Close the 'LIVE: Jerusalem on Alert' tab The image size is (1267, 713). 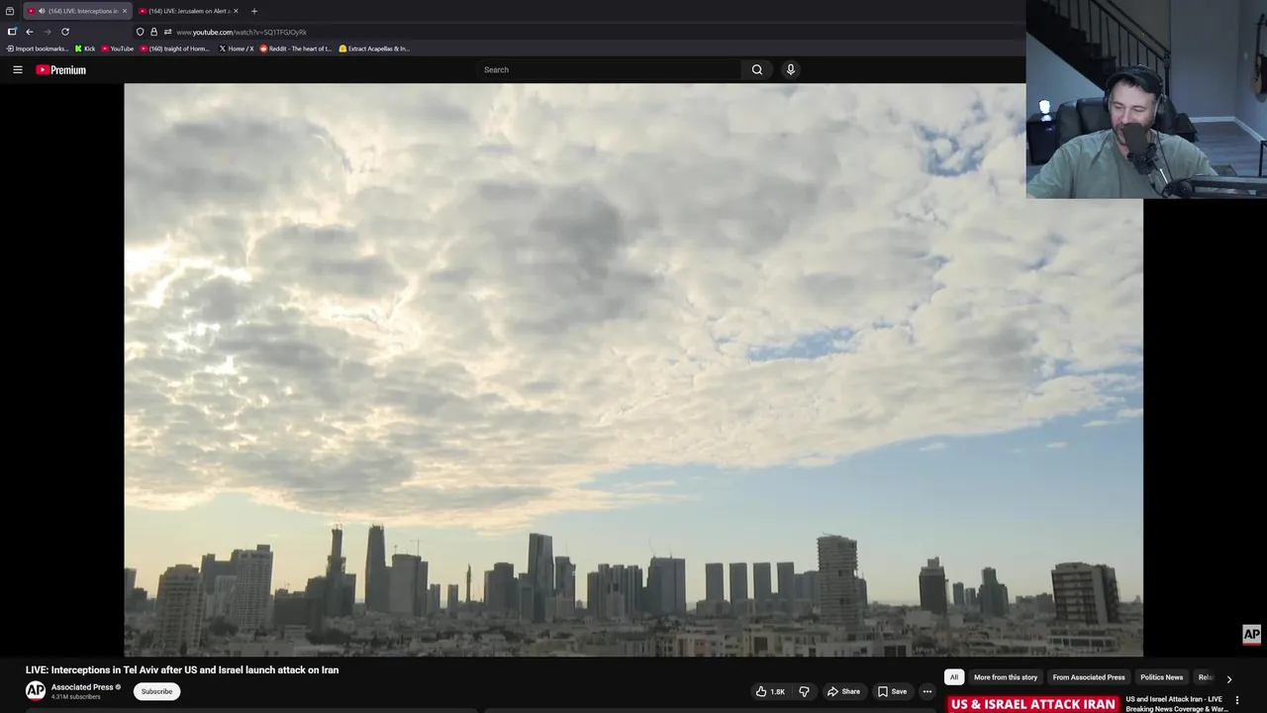click(236, 11)
